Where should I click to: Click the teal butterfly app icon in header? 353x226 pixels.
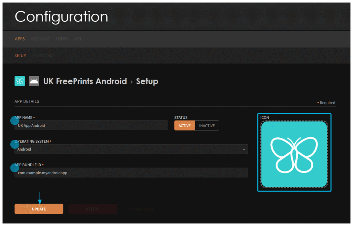(x=20, y=81)
